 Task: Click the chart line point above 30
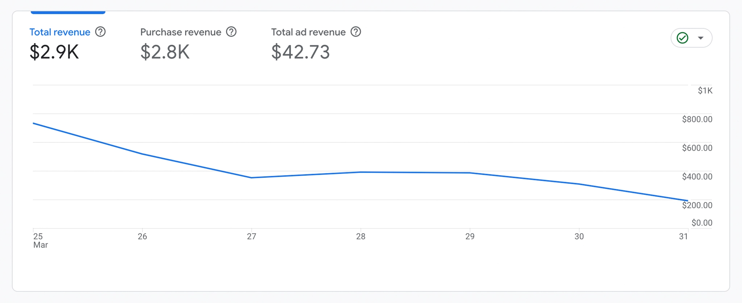click(x=579, y=184)
